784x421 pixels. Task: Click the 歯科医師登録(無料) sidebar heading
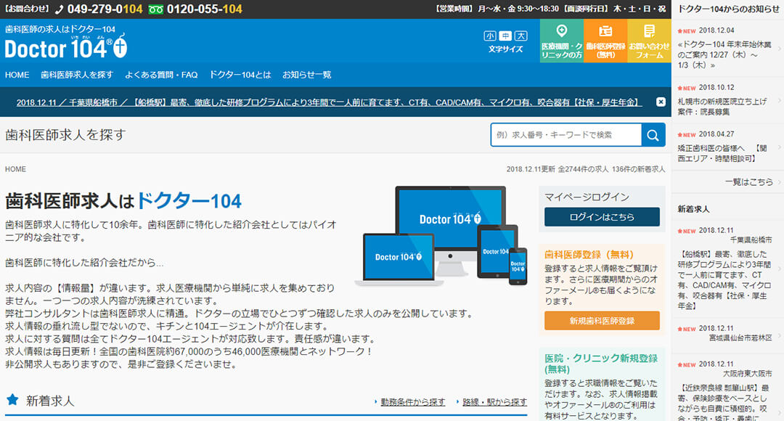[x=589, y=255]
